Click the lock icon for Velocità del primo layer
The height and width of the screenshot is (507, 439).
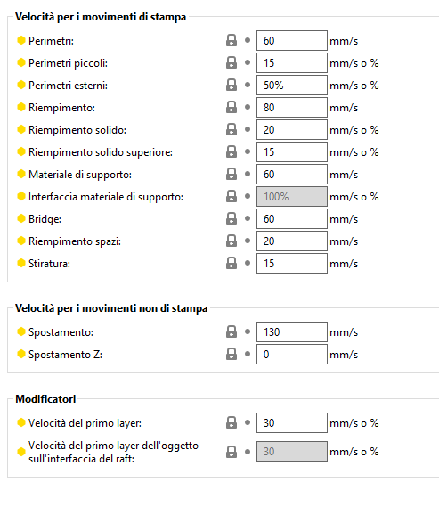pos(232,422)
